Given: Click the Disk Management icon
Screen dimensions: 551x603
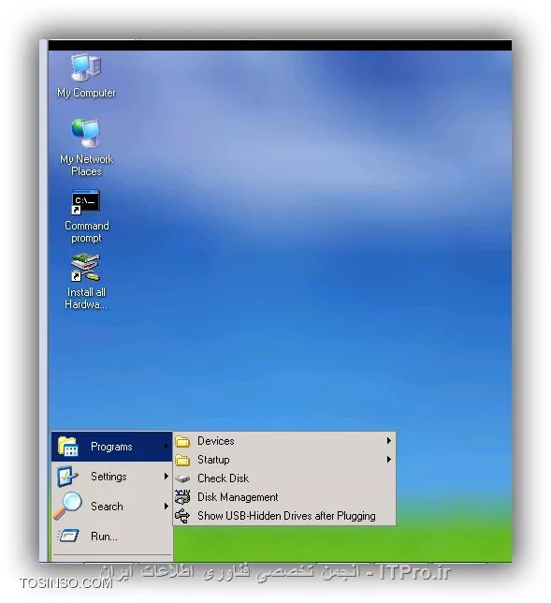Looking at the screenshot, I should (x=182, y=497).
